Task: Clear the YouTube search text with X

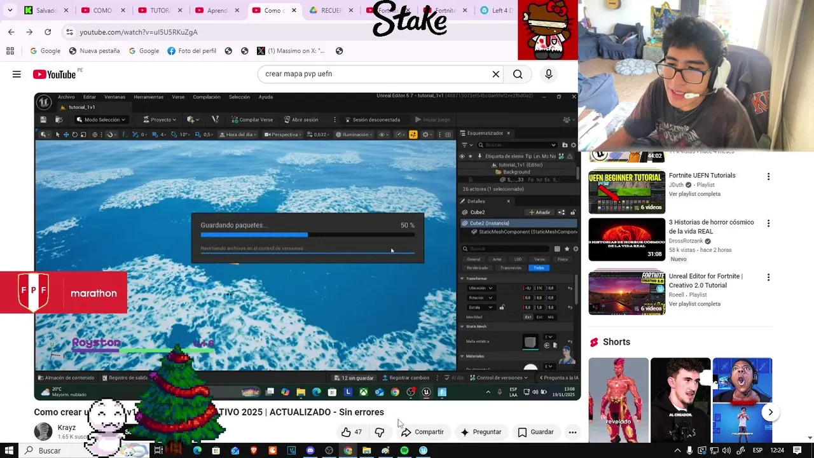Action: pyautogui.click(x=496, y=74)
